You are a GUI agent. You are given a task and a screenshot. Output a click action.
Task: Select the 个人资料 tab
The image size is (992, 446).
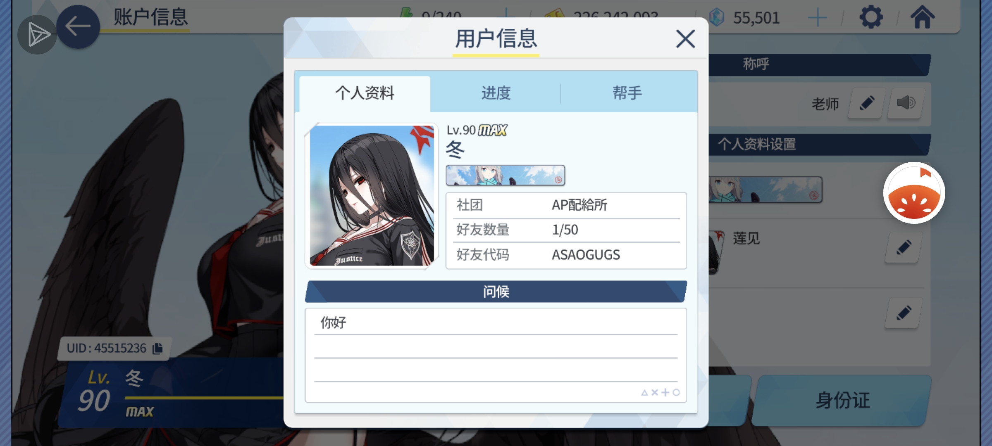(365, 93)
